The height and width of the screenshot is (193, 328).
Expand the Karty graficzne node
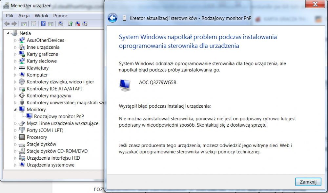(x=15, y=54)
